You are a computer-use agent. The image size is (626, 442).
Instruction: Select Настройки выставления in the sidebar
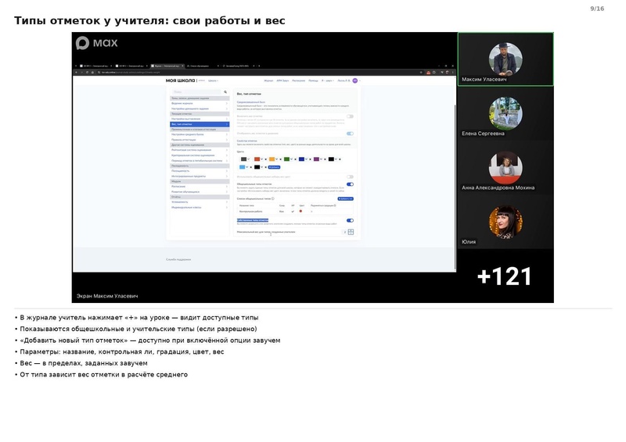point(200,119)
